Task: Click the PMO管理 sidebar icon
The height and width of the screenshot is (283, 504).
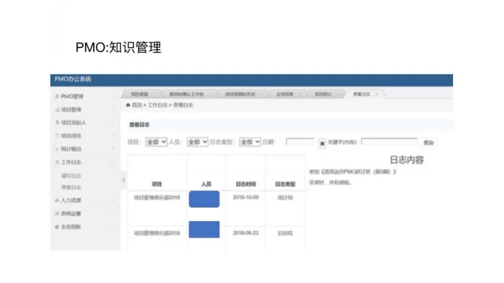Action: (x=57, y=96)
